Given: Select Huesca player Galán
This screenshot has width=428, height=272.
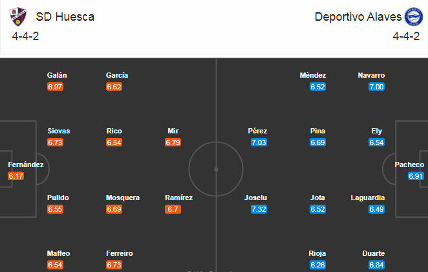Looking at the screenshot, I should point(57,75).
